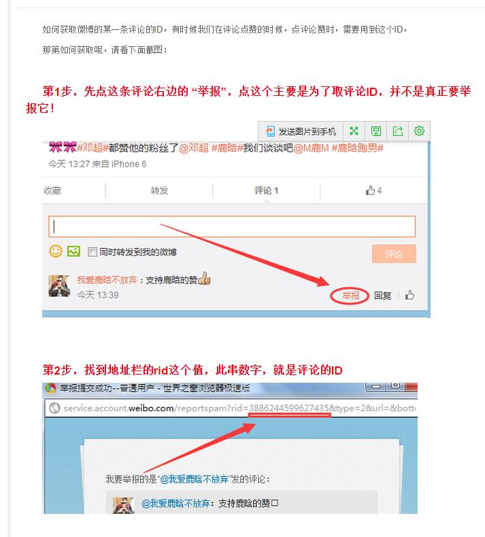Screen dimensions: 485x537
Task: Click the @我爱鹿晗不放弃 link in the quoted comment
Action: [x=175, y=504]
